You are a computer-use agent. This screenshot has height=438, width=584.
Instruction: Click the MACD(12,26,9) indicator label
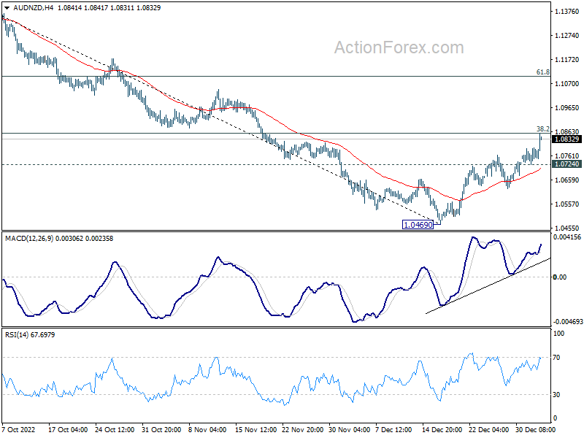click(x=29, y=239)
